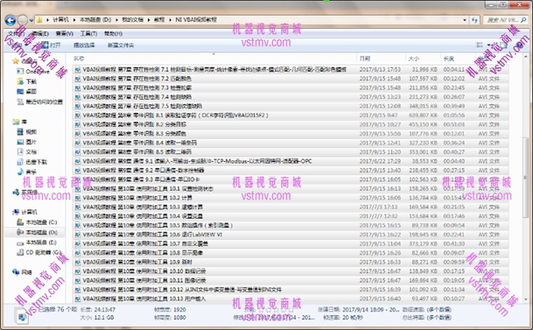Image resolution: width=533 pixels, height=330 pixels.
Task: Select 网络 in the sidebar
Action: point(23,272)
